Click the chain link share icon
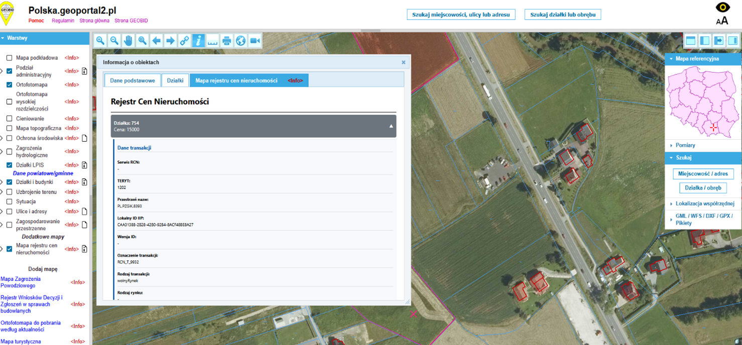Image resolution: width=742 pixels, height=345 pixels. pos(185,41)
